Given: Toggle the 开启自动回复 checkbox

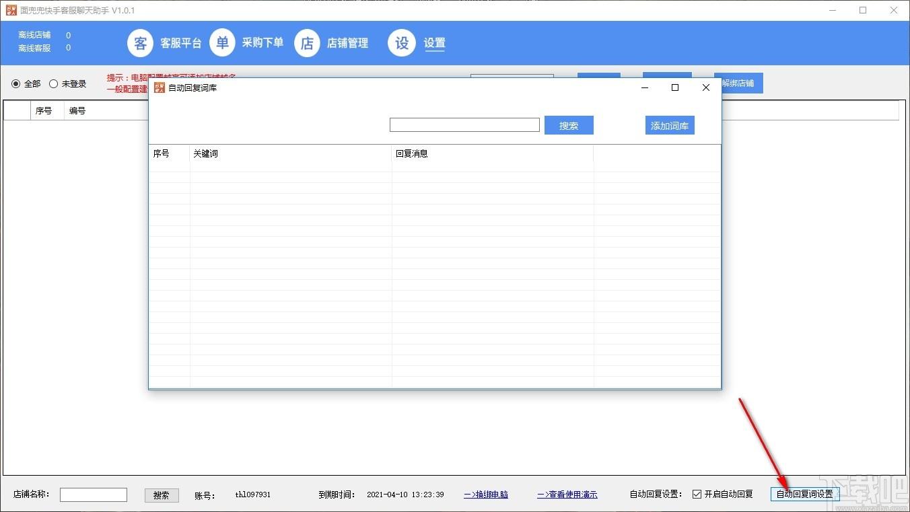Looking at the screenshot, I should [697, 495].
